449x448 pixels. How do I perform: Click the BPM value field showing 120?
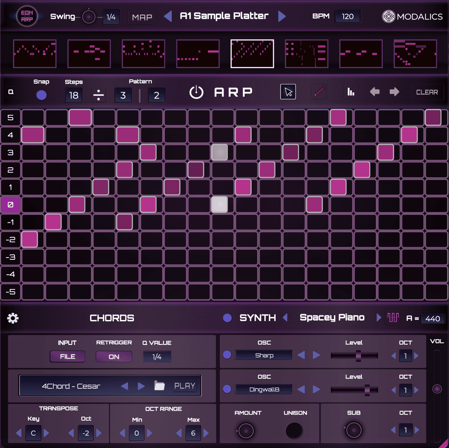348,16
